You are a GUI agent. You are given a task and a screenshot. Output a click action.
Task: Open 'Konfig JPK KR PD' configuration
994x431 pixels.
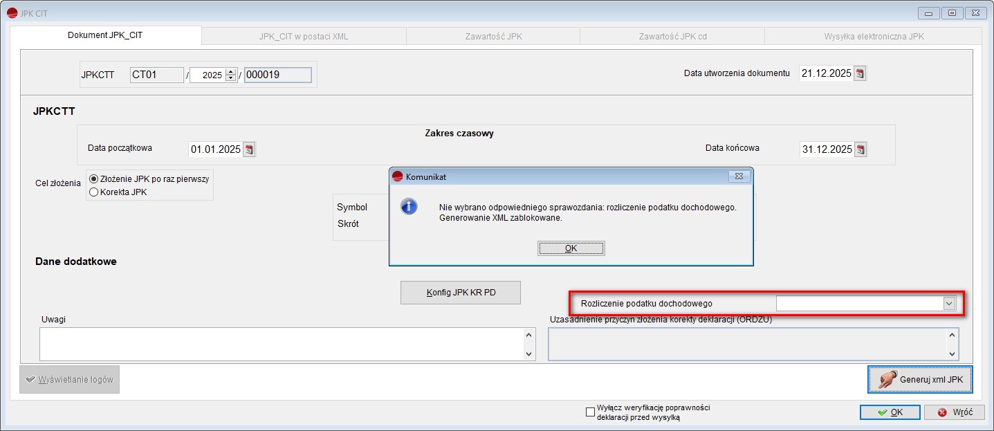(461, 292)
